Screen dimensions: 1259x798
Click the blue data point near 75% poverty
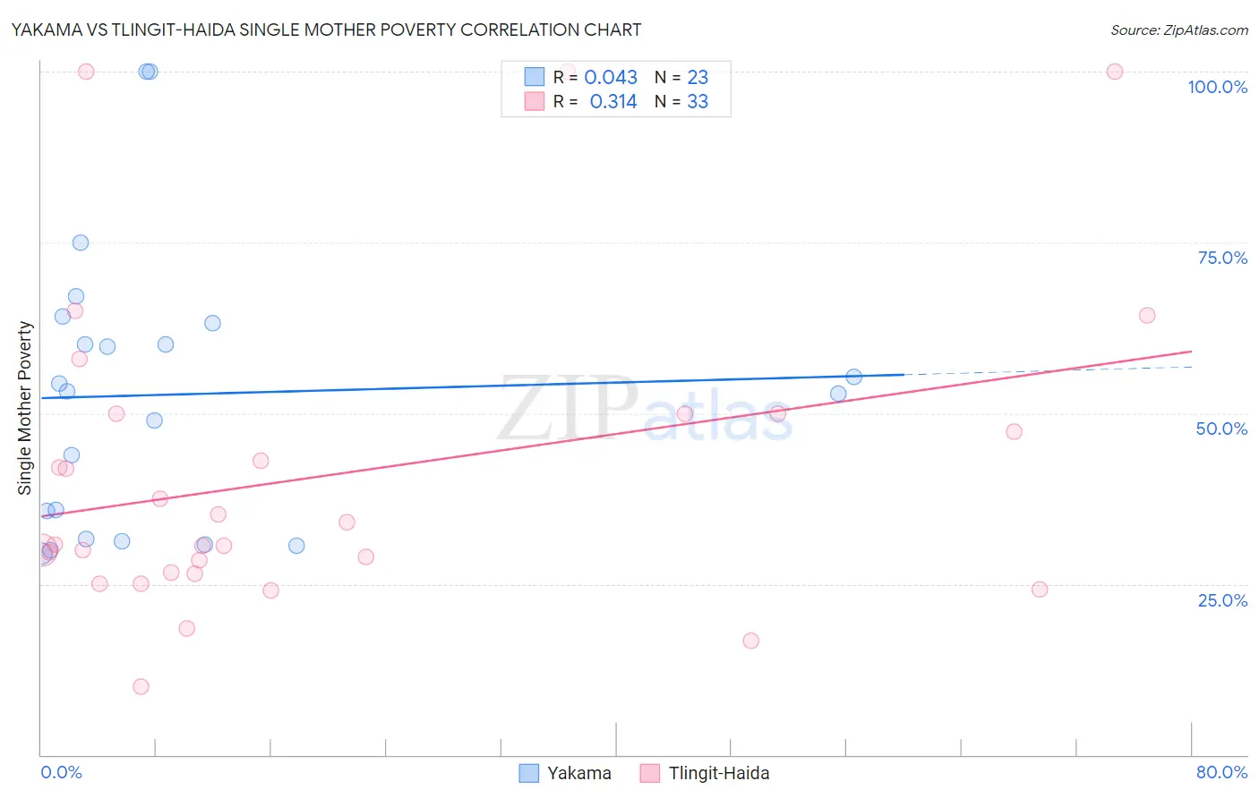pos(81,242)
